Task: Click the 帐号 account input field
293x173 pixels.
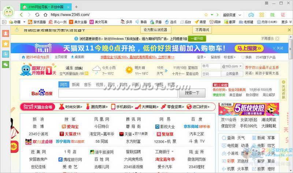Action: [211, 66]
